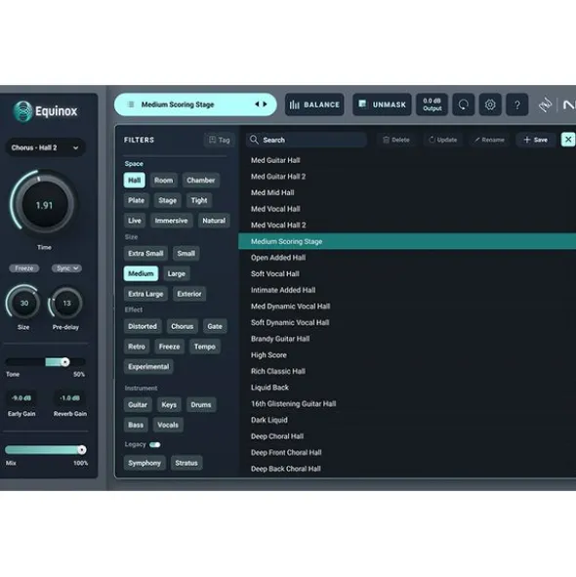Open the Balance module
The height and width of the screenshot is (577, 576).
[314, 104]
